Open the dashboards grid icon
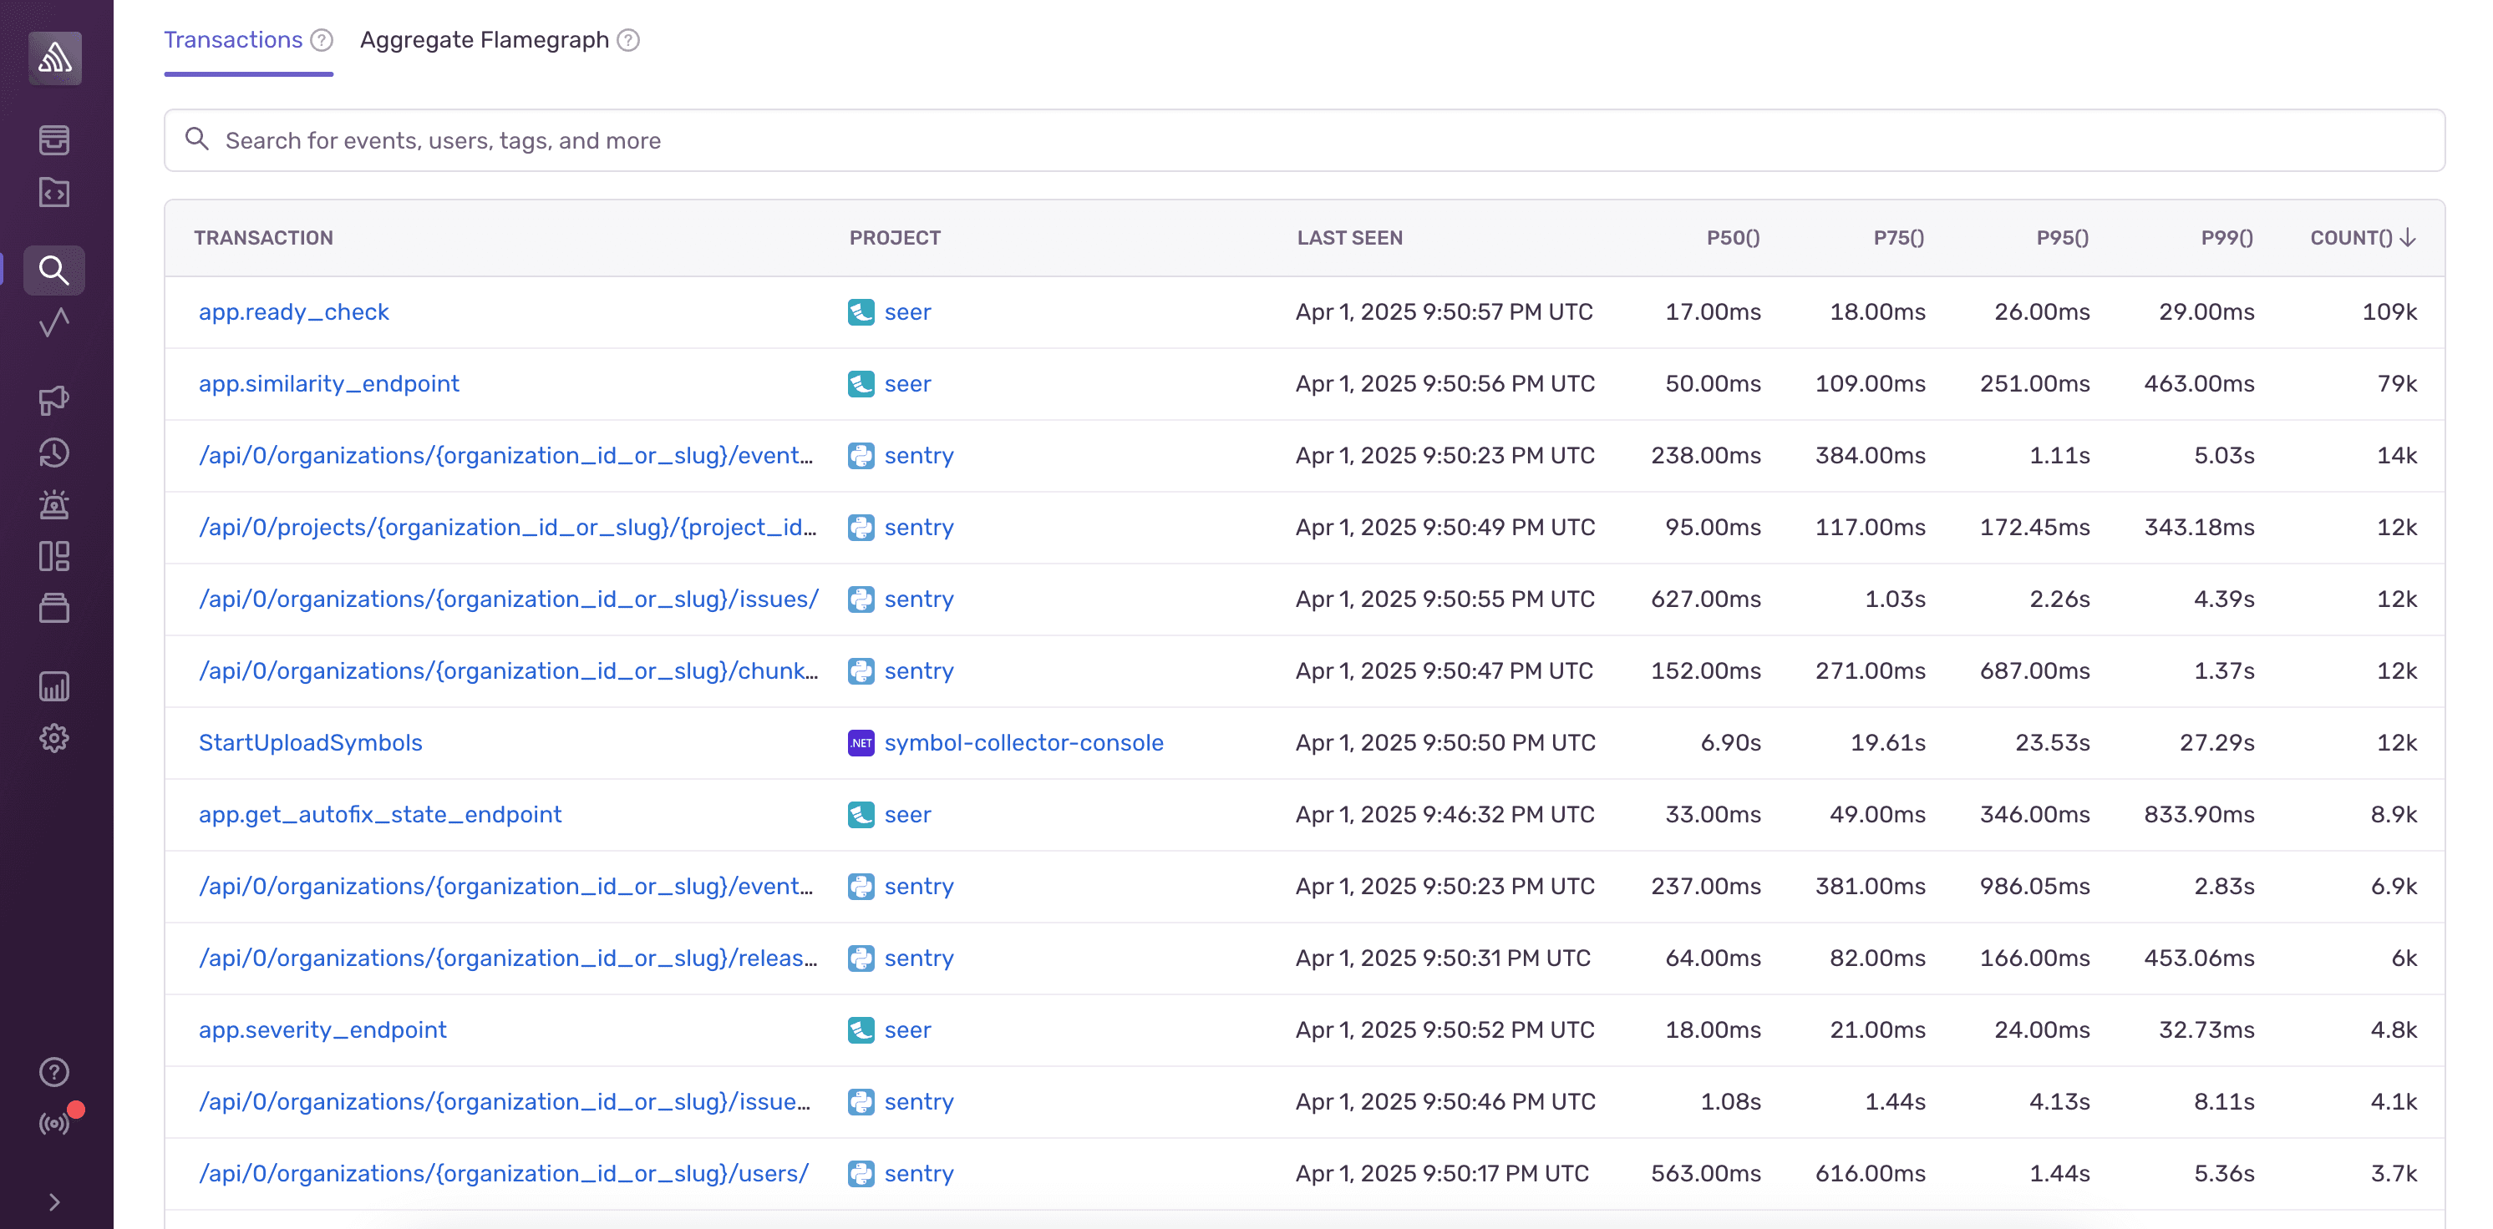Viewport: 2493px width, 1229px height. pos(54,556)
